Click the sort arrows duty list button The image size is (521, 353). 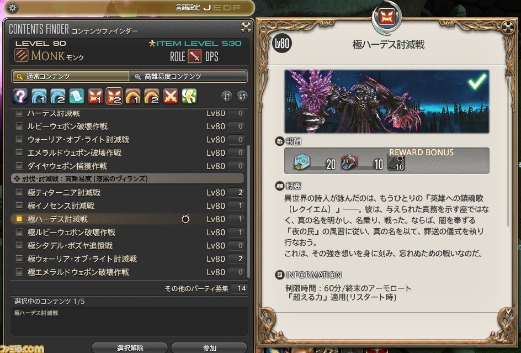[227, 97]
